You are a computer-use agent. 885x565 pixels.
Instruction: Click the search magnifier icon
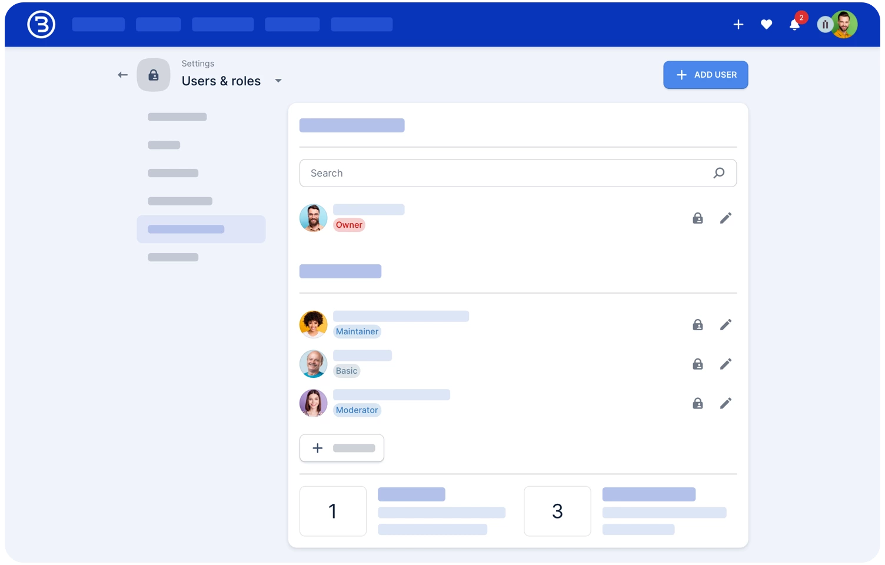(718, 173)
